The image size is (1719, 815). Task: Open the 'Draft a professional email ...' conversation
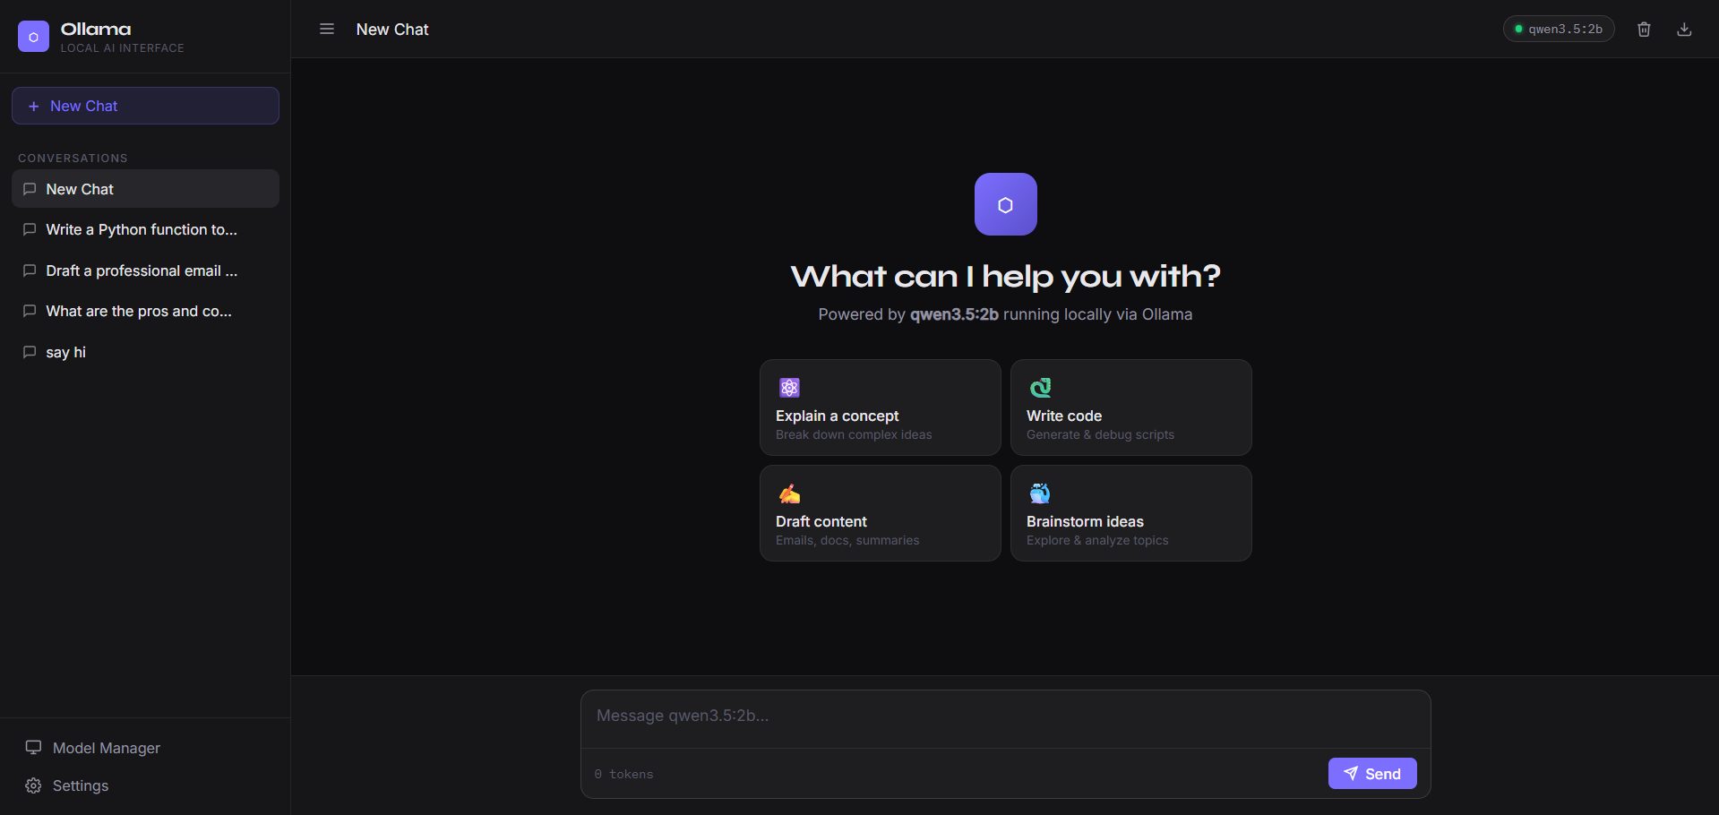coord(145,270)
